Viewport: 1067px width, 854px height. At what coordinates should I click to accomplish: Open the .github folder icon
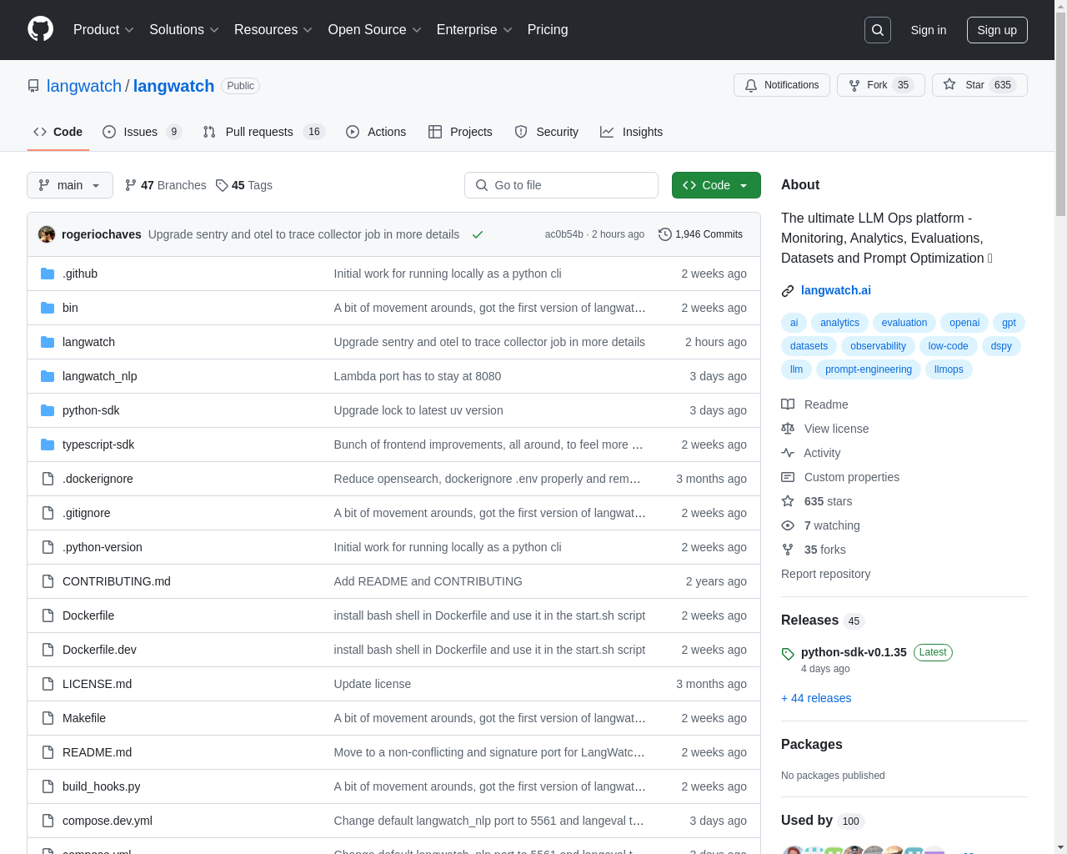point(48,274)
